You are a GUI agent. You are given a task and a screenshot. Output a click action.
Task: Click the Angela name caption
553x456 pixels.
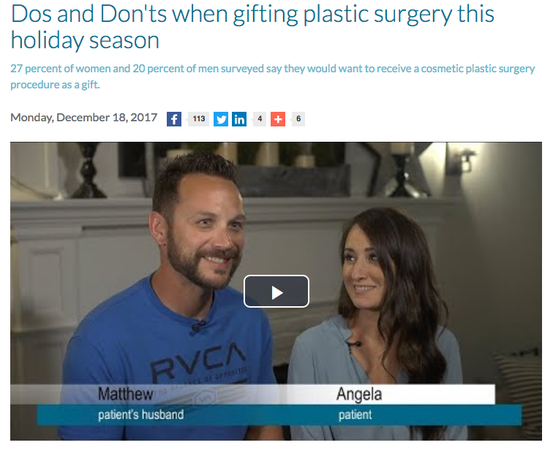[359, 394]
